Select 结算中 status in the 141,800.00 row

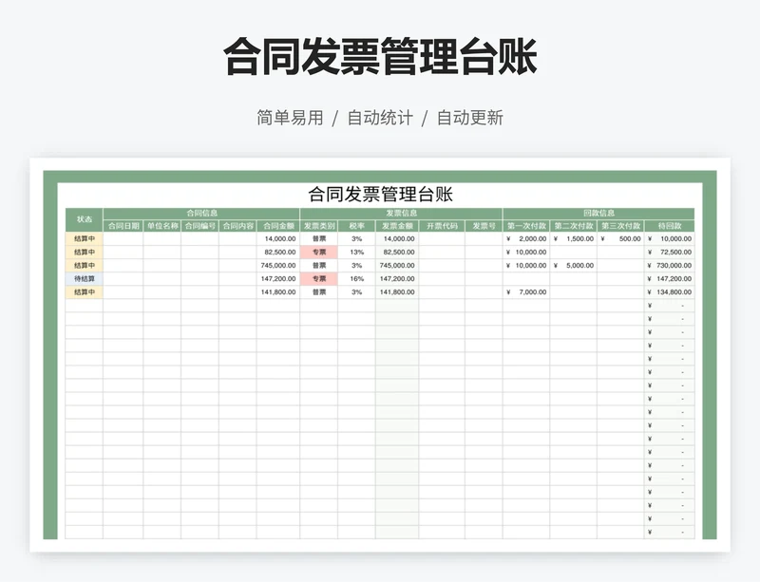[x=85, y=292]
